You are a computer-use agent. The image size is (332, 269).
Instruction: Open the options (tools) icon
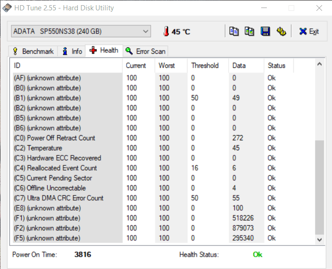(x=281, y=32)
